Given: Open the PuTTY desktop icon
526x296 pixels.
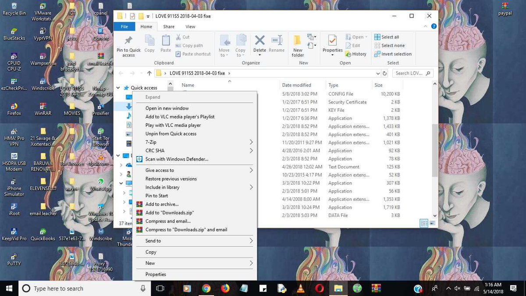Looking at the screenshot, I should tap(14, 259).
